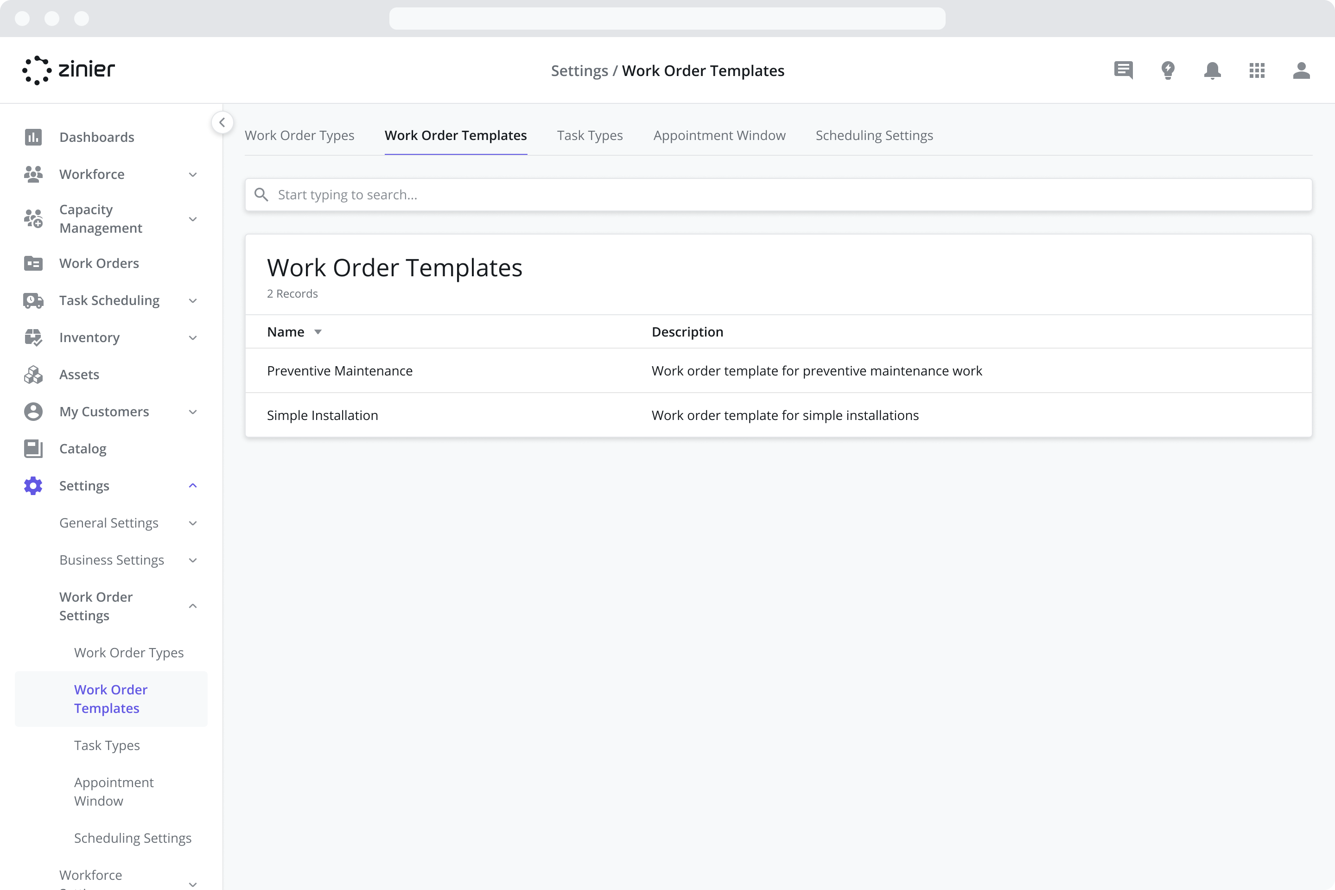This screenshot has width=1335, height=890.
Task: Click the Assets icon in sidebar
Action: tap(33, 374)
